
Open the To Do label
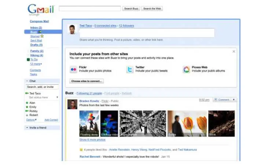(34, 59)
